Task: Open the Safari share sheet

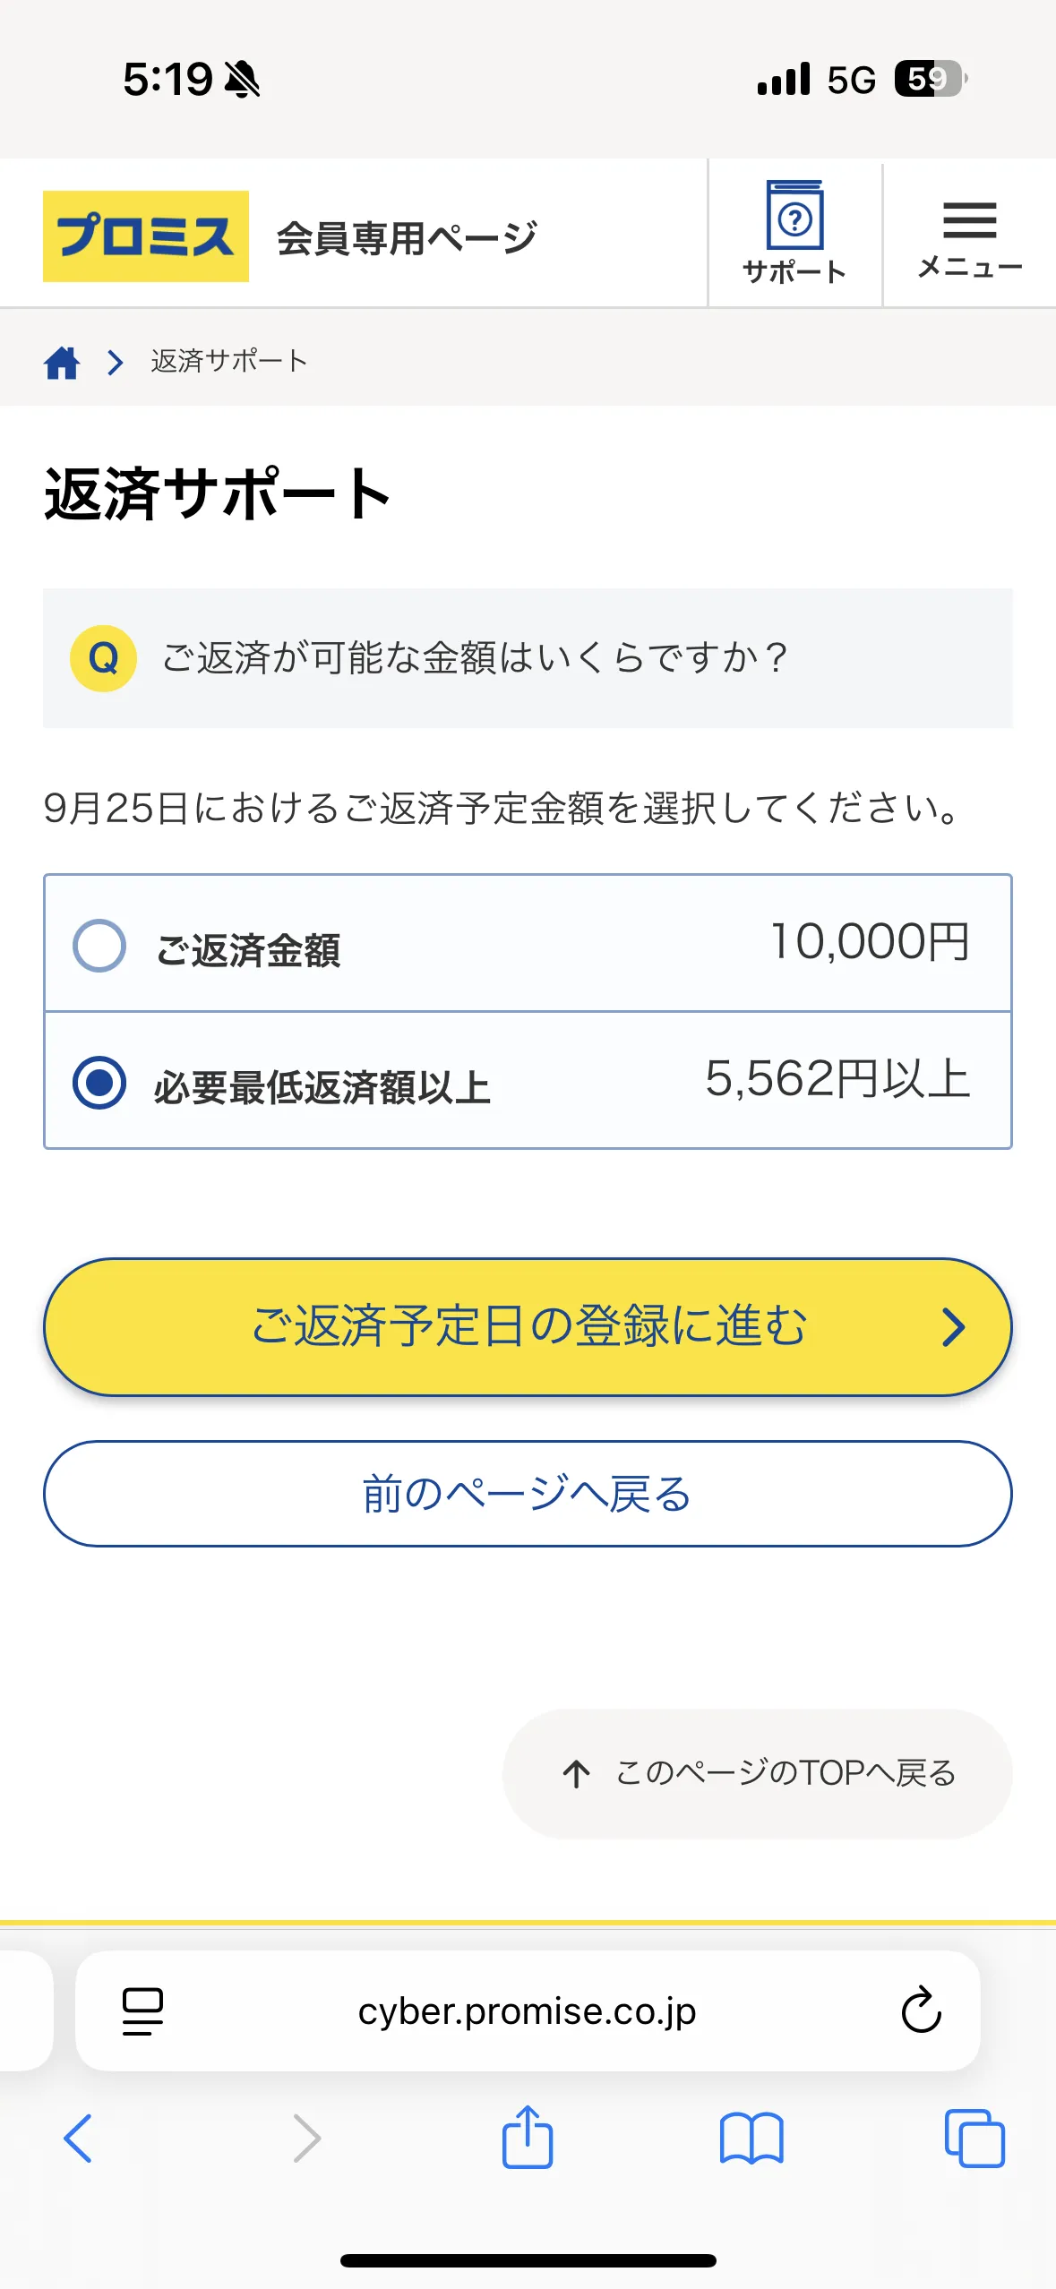Action: (x=528, y=2137)
